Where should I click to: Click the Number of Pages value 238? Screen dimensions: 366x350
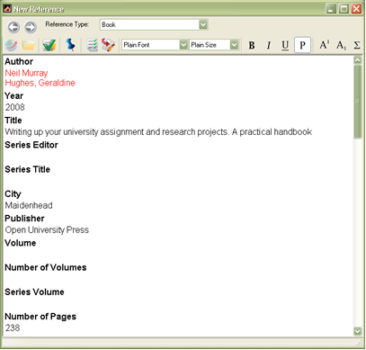pyautogui.click(x=13, y=328)
